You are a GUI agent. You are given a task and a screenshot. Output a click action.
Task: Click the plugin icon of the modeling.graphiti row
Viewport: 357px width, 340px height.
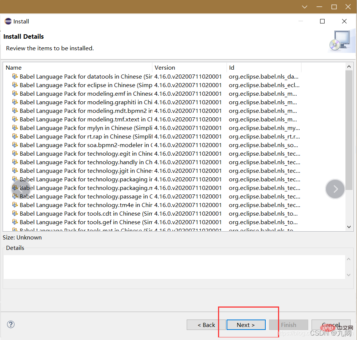(x=15, y=102)
